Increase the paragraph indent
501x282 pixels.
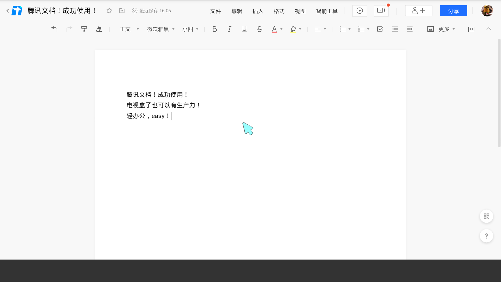click(x=410, y=29)
